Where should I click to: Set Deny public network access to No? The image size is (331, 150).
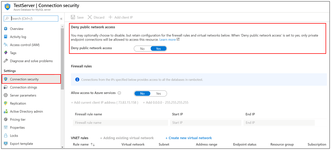(x=142, y=49)
